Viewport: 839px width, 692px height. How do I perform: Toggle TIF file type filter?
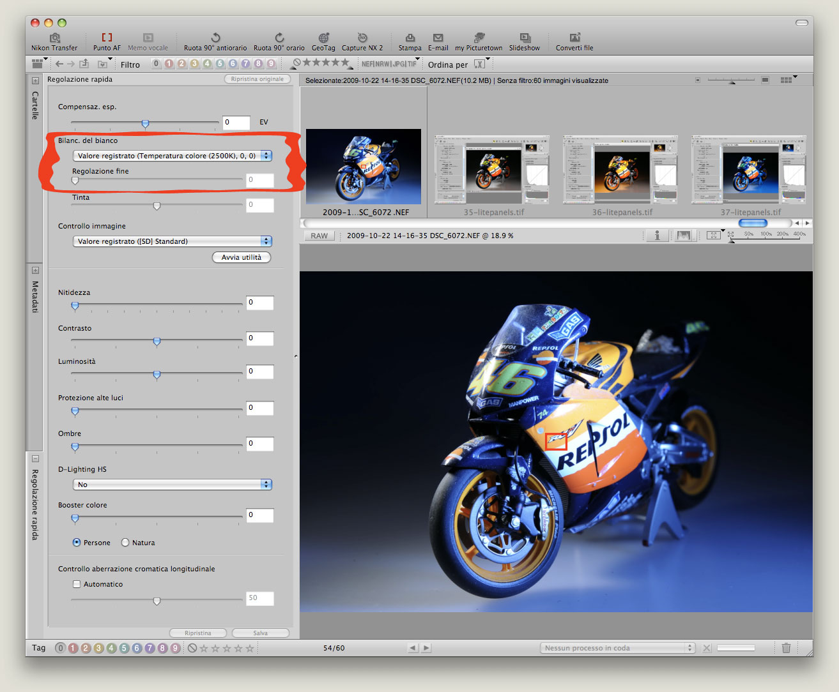pos(412,64)
